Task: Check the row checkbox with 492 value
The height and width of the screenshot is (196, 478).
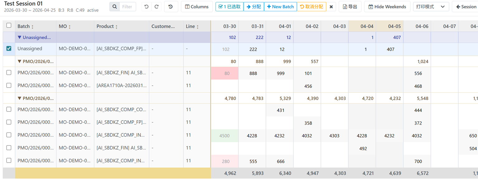Action: tap(9, 148)
